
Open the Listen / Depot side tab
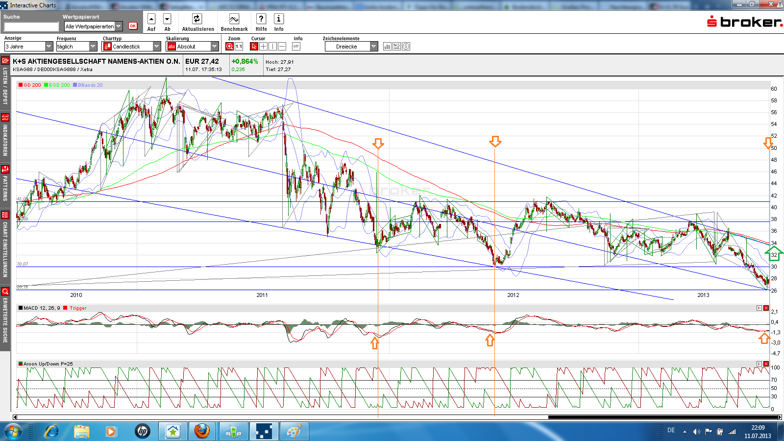[5, 86]
